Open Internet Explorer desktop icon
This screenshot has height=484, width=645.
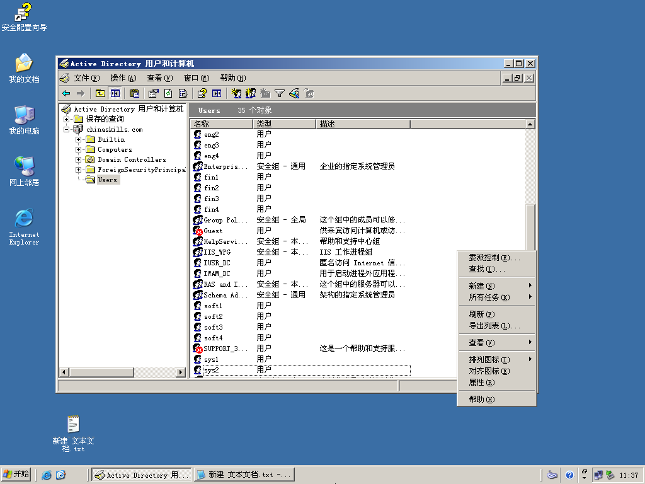(x=24, y=227)
